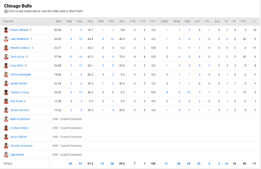The height and width of the screenshot is (169, 261).
Task: View team total 49 rebounds
Action: pos(188,164)
